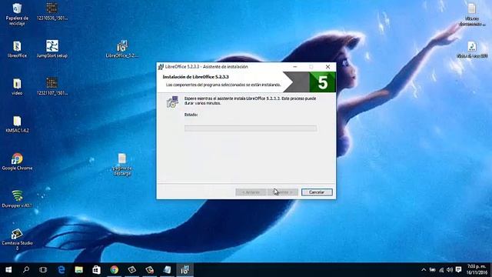Click the 'Instalación de LibreOffice 5.2.3.3' heading
This screenshot has width=492, height=277.
tap(195, 77)
